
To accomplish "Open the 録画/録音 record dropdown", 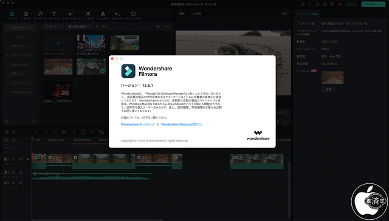I will (x=80, y=27).
